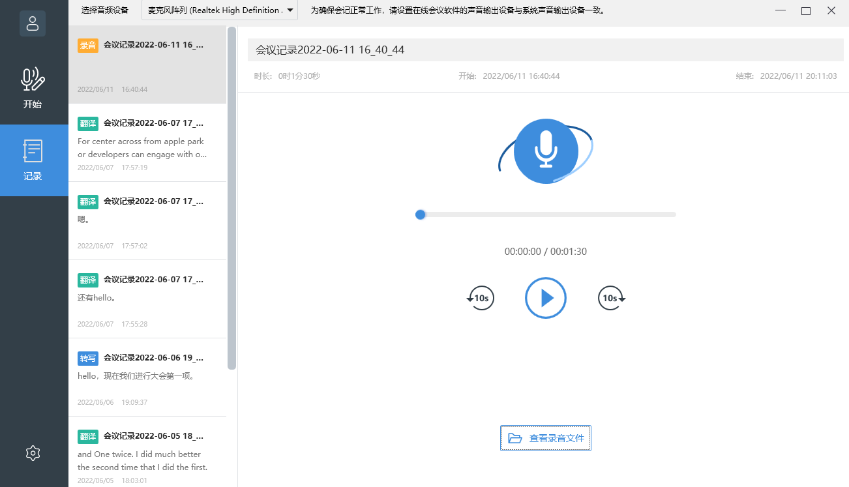Click the large microphone icon above the player
This screenshot has width=849, height=487.
(x=546, y=151)
